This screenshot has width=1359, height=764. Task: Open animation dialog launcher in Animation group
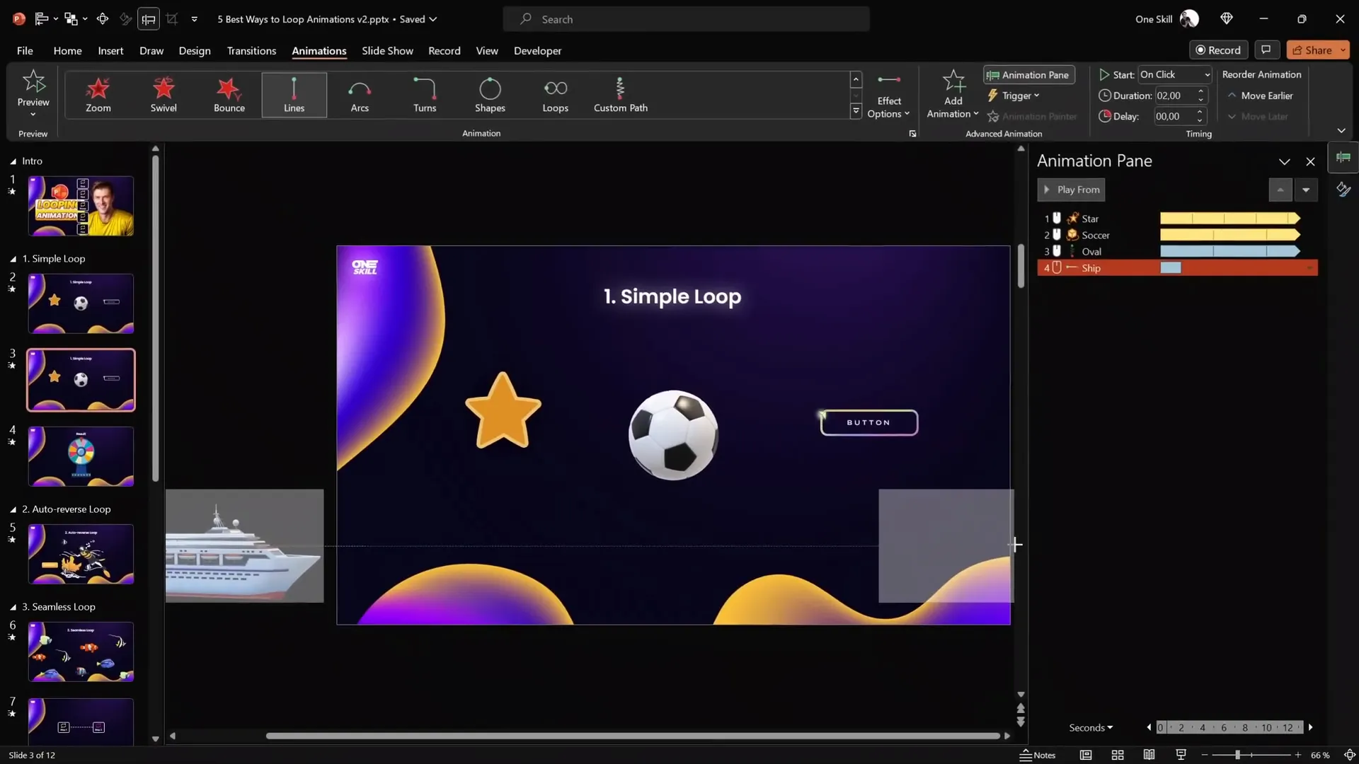pos(912,134)
